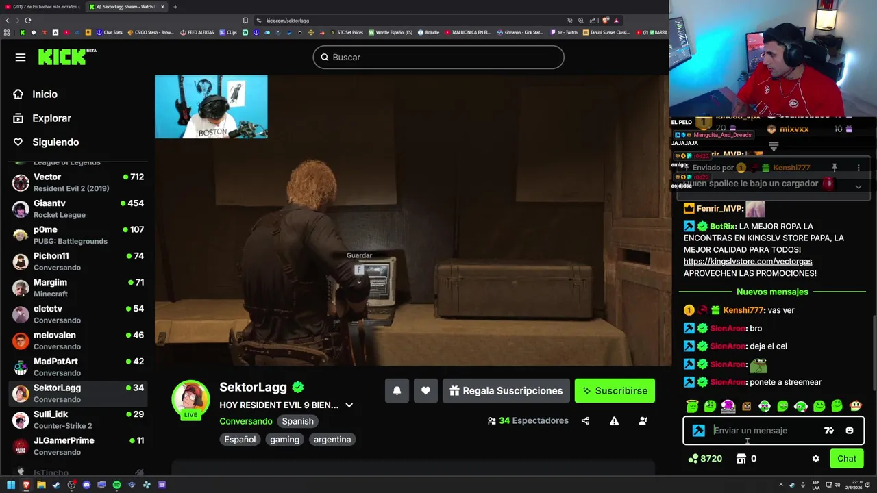Click Regala Suscripciones button
This screenshot has height=493, width=877.
[x=506, y=391]
